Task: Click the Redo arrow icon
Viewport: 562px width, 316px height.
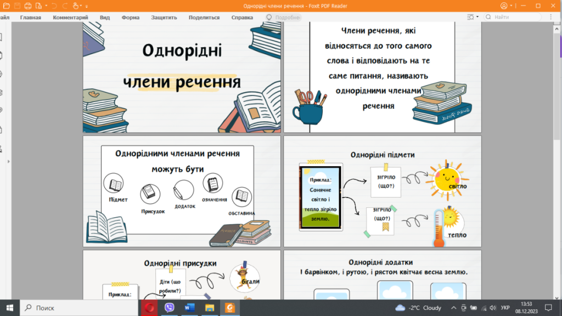Action: click(x=65, y=5)
